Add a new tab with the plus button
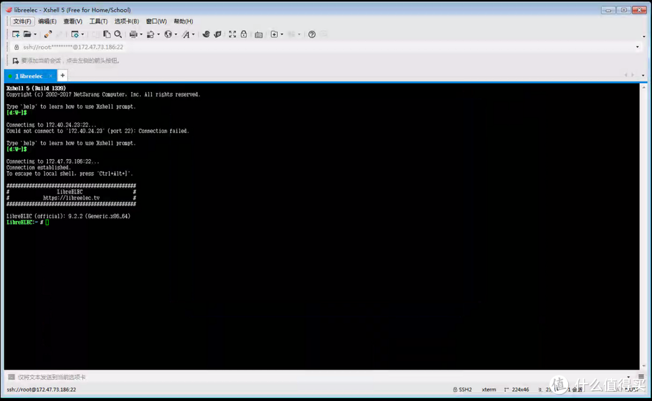 click(62, 75)
